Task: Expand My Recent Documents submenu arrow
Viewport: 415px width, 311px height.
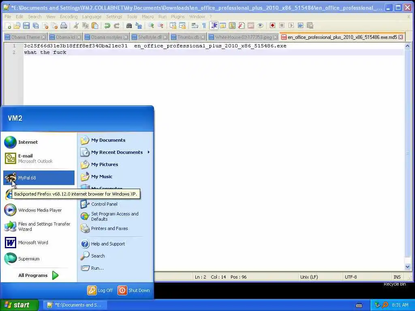Action: tap(148, 152)
